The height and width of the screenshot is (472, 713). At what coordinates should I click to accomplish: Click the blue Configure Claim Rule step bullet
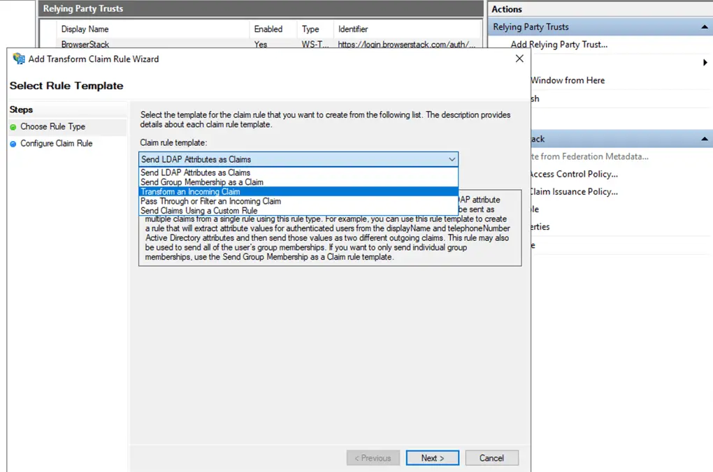(13, 144)
